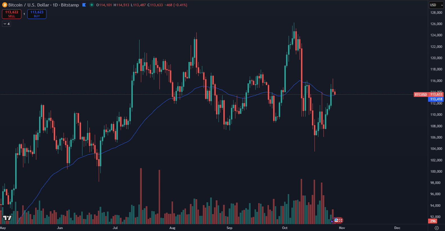The width and height of the screenshot is (445, 231).
Task: Open the USD currency dropdown
Action: click(436, 5)
